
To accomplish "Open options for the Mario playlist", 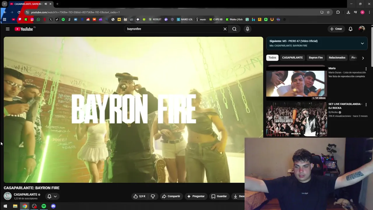I will (366, 69).
